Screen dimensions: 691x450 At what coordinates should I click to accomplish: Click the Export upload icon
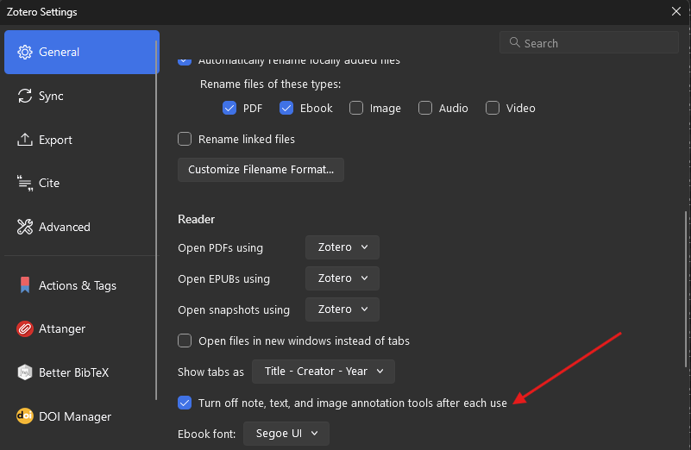tap(25, 140)
